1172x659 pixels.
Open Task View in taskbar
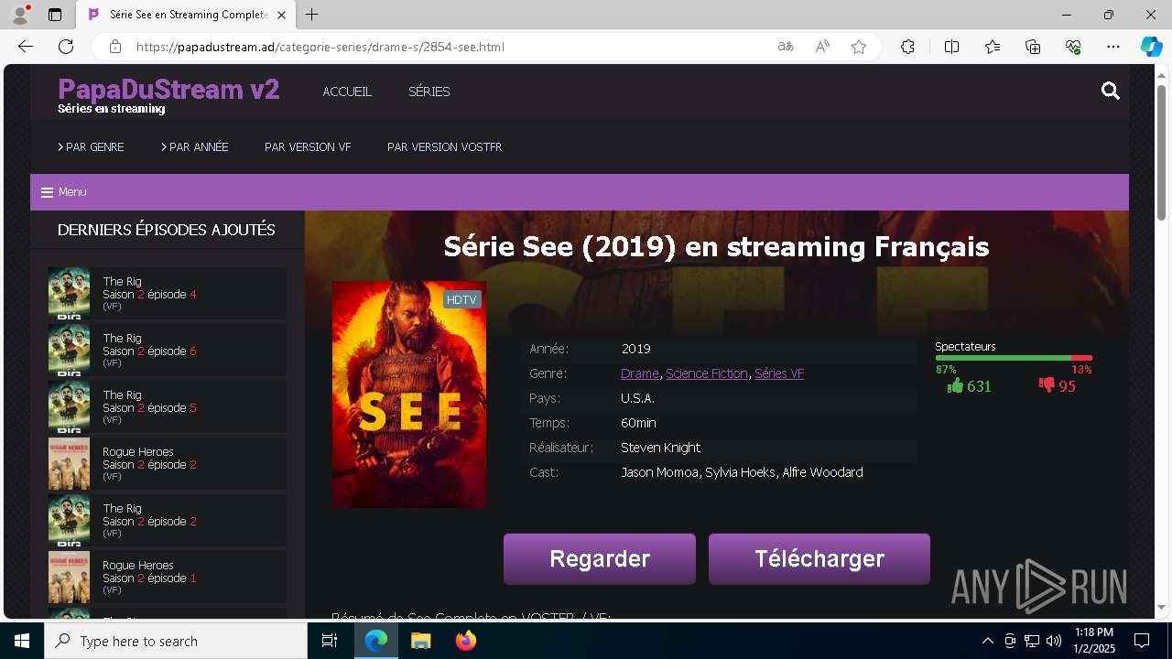tap(331, 641)
